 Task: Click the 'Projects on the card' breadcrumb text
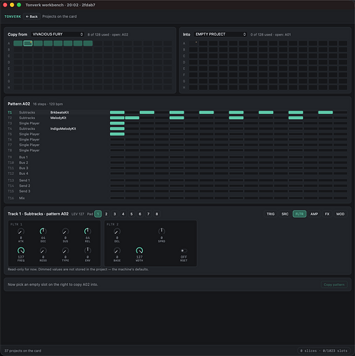59,16
